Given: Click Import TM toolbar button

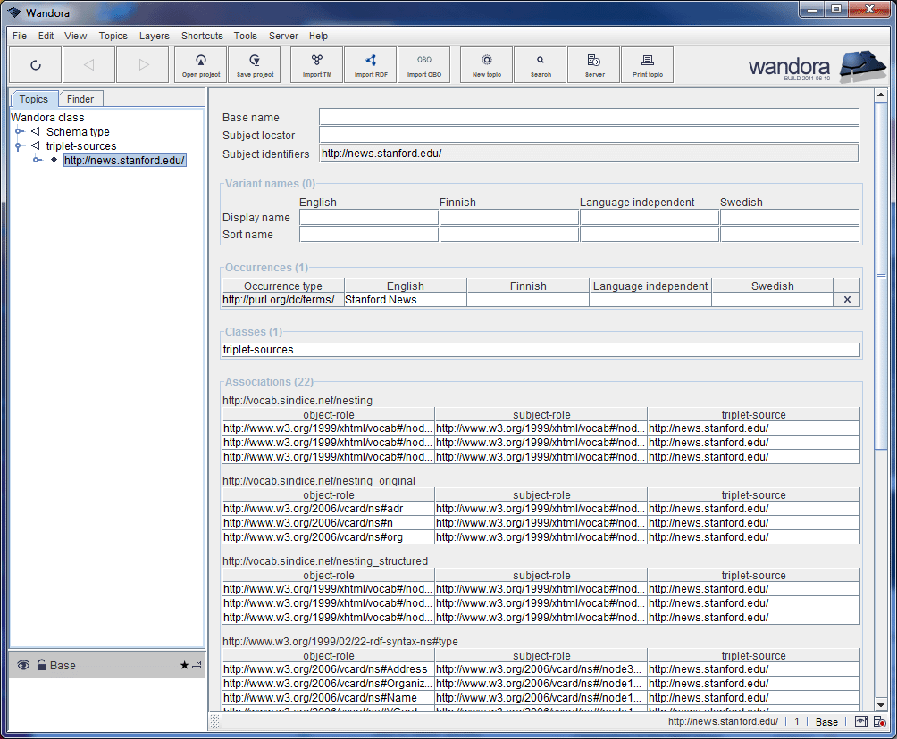Looking at the screenshot, I should pos(316,64).
